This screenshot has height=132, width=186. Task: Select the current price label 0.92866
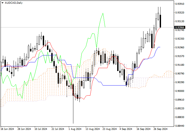180,27
